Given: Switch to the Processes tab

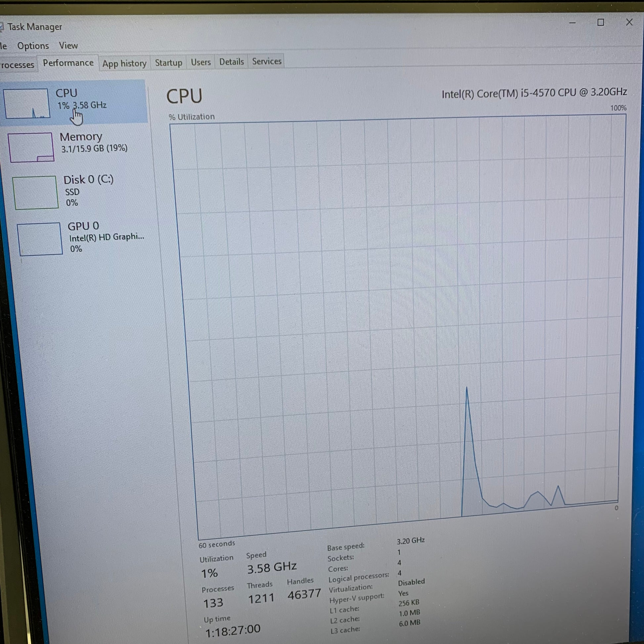Looking at the screenshot, I should [x=17, y=65].
